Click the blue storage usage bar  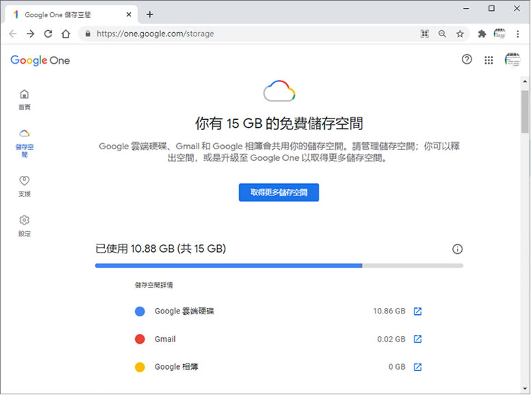click(229, 266)
